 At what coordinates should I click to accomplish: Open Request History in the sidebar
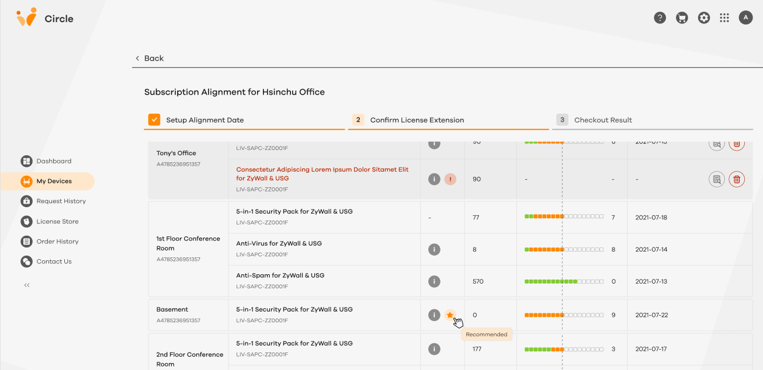pyautogui.click(x=54, y=201)
